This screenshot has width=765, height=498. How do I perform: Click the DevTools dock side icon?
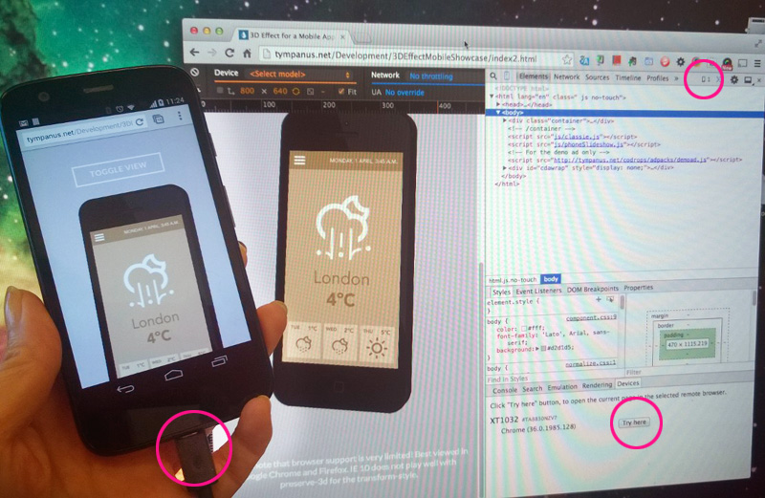point(748,80)
